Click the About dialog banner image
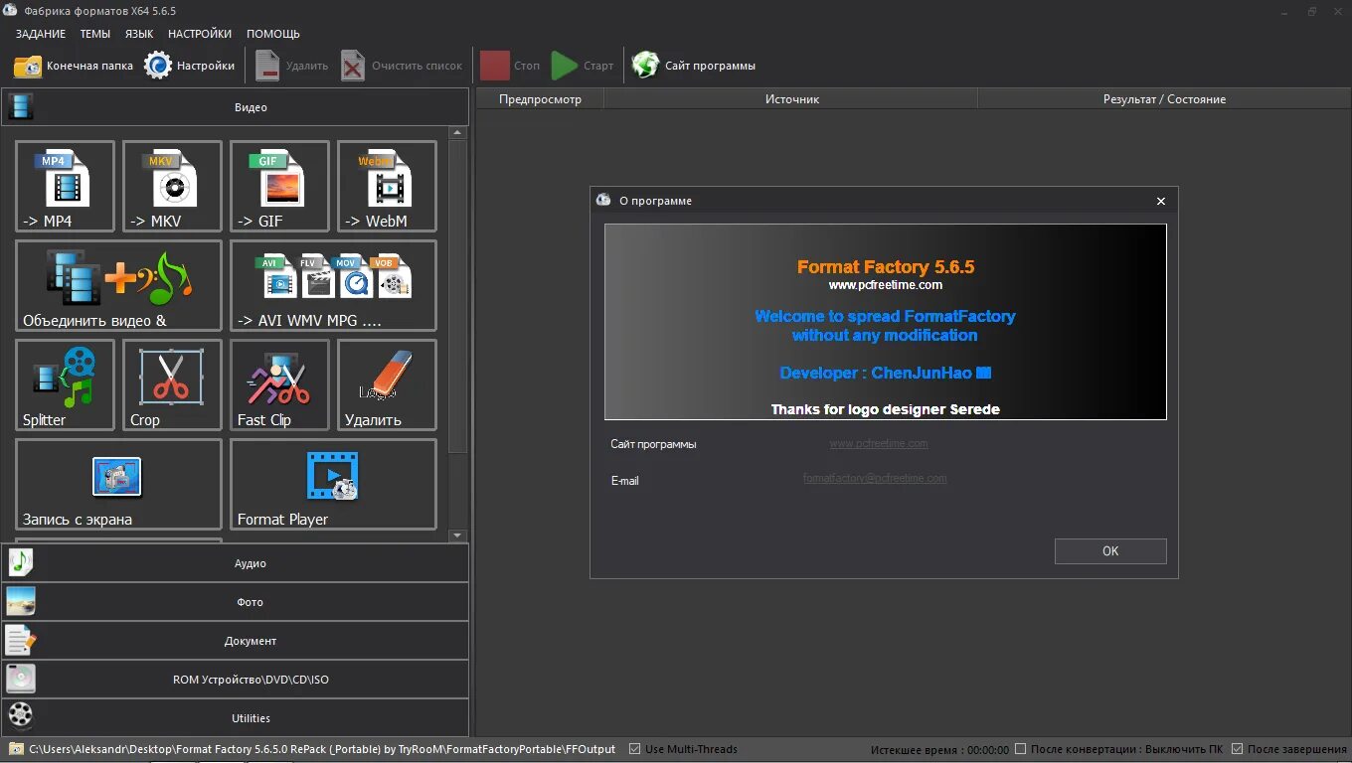The image size is (1352, 763). point(886,322)
